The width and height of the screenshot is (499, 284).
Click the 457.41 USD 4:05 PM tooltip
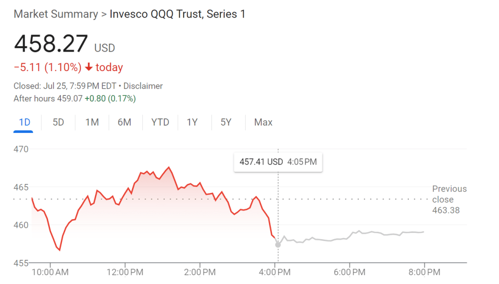(278, 162)
